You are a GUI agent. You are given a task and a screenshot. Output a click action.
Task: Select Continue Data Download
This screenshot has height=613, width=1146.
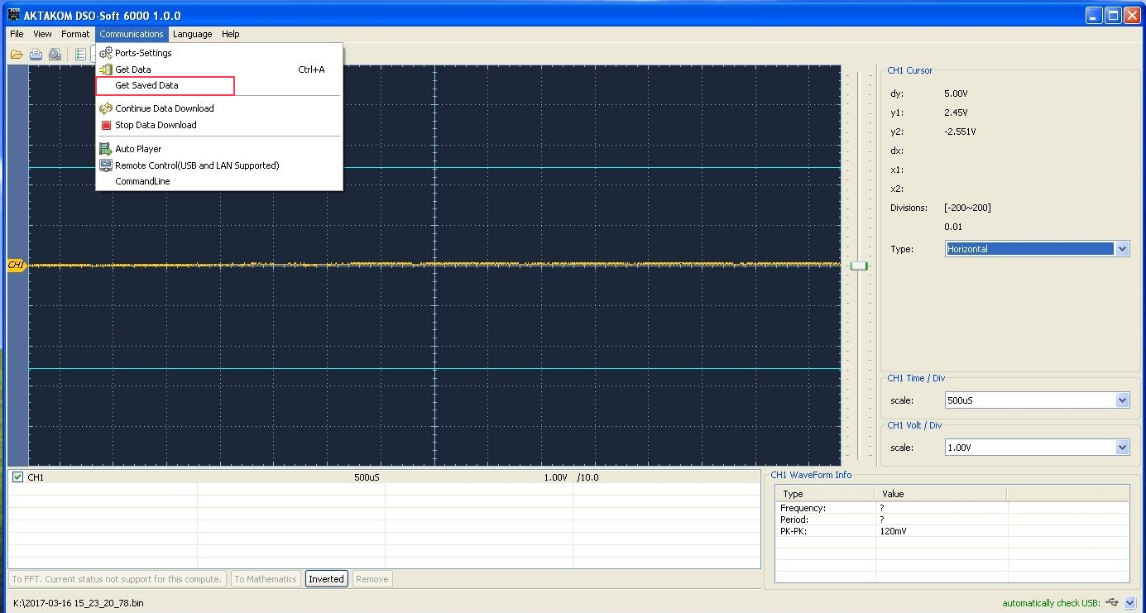[x=164, y=108]
